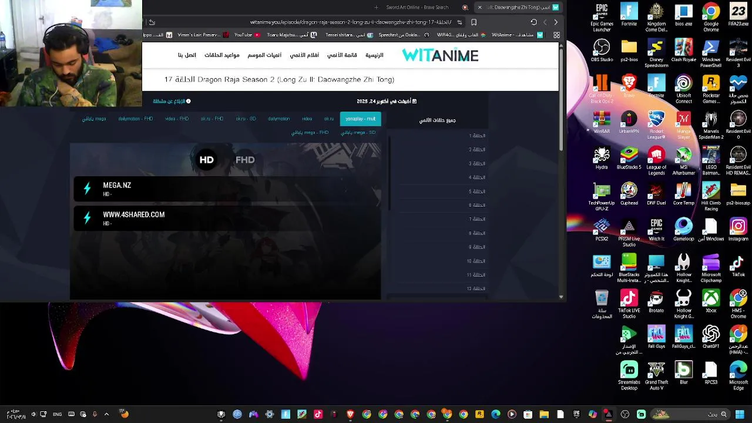Bookmark this page in the address bar
Screen dimensions: 752x423
click(x=474, y=22)
